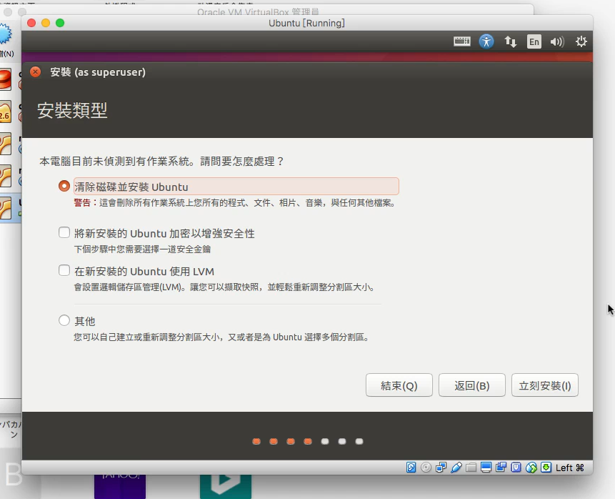Image resolution: width=615 pixels, height=499 pixels.
Task: Open the shared folders status icon
Action: [x=471, y=468]
